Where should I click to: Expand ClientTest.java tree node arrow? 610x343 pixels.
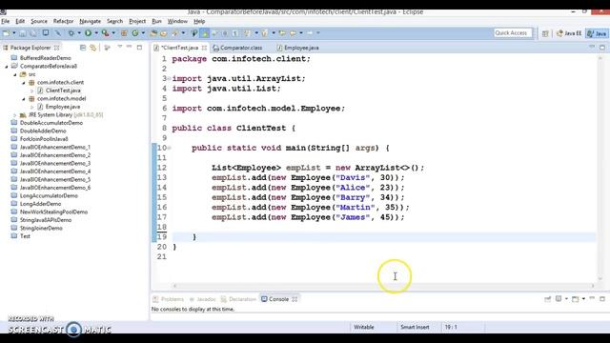click(x=31, y=91)
